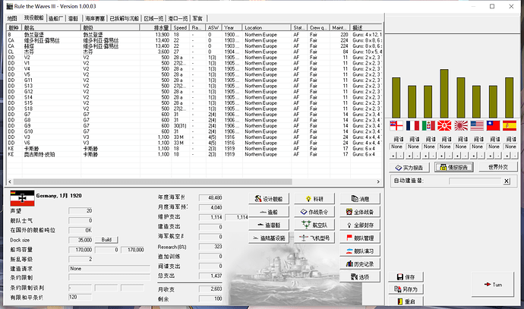The width and height of the screenshot is (524, 309).
Task: Select the destroyer G10 row
Action: coord(194,131)
